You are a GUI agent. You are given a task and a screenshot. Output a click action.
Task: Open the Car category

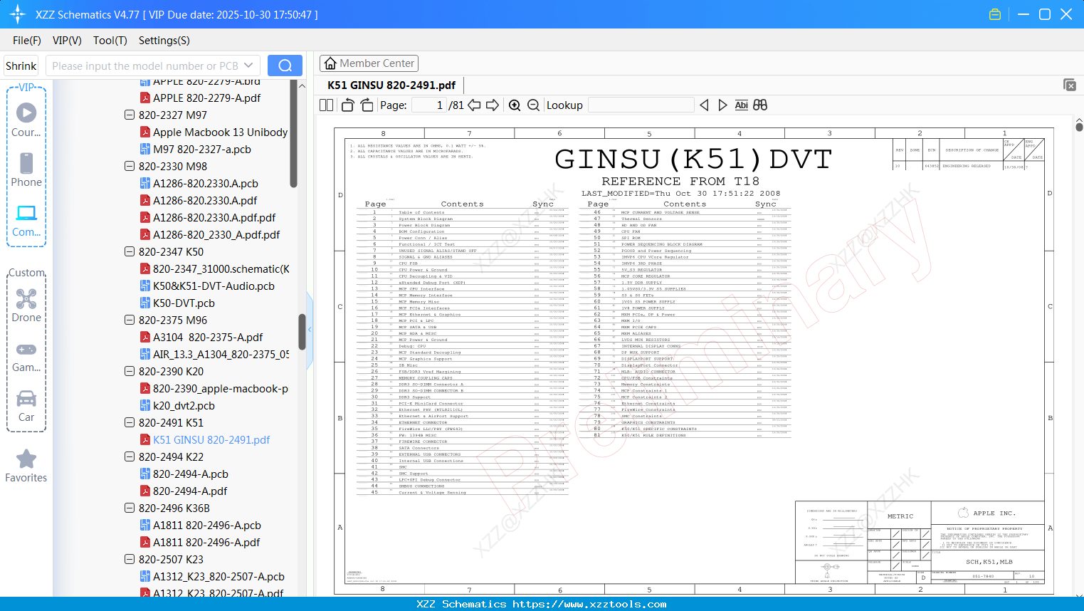[x=26, y=405]
